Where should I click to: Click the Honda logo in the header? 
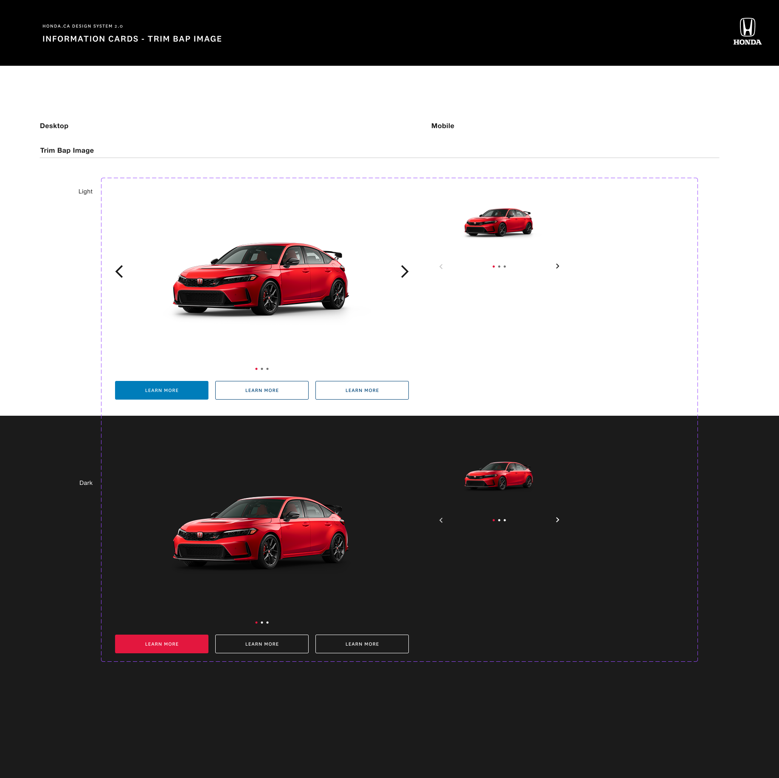747,32
